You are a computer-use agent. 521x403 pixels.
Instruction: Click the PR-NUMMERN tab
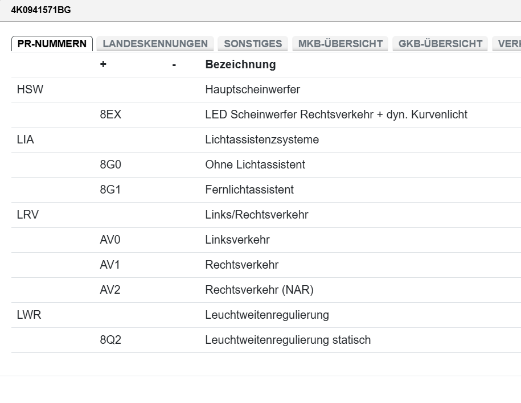tap(52, 44)
